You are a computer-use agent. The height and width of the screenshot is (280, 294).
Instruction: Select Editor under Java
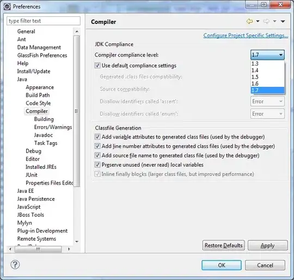tap(33, 159)
